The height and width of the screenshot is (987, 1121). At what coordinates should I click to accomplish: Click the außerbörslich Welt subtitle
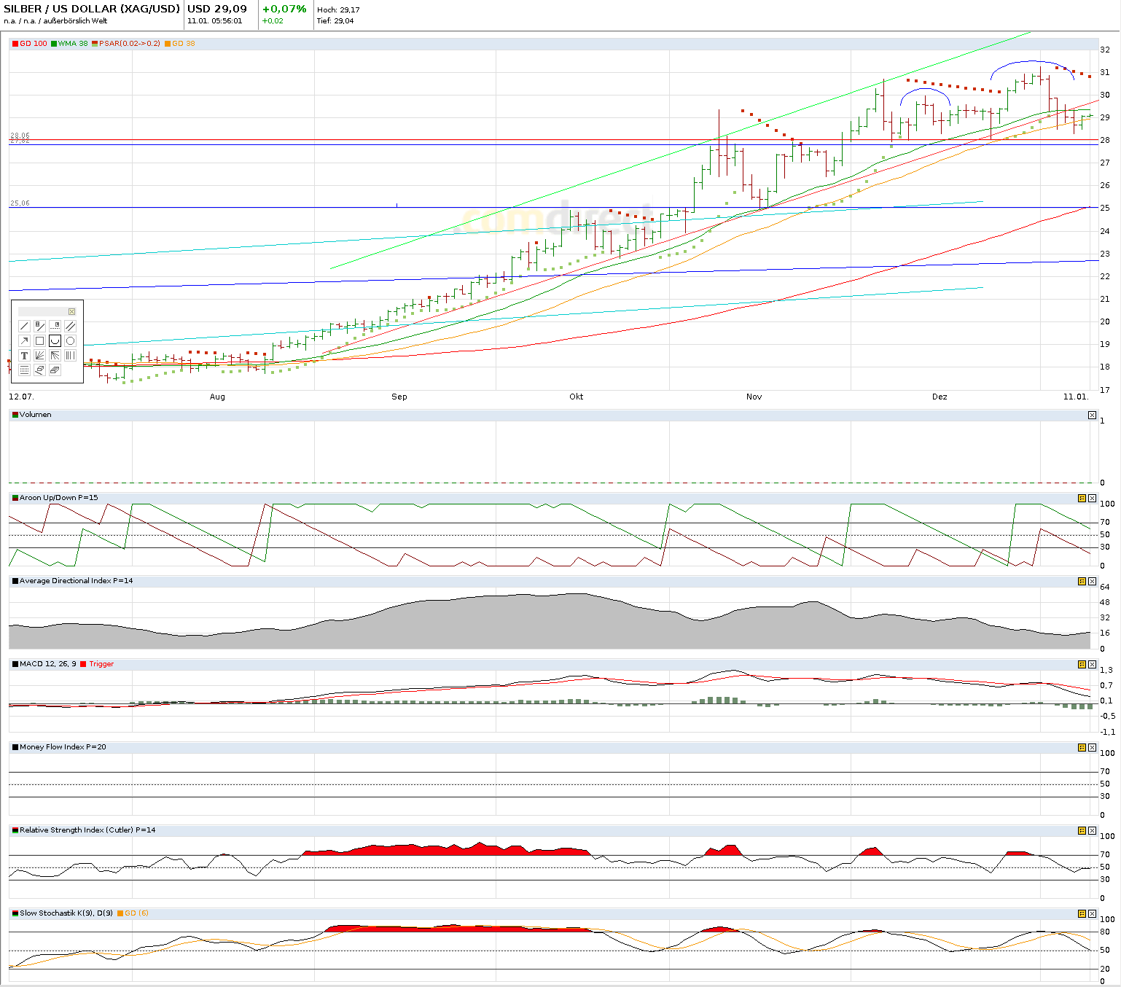(x=75, y=21)
